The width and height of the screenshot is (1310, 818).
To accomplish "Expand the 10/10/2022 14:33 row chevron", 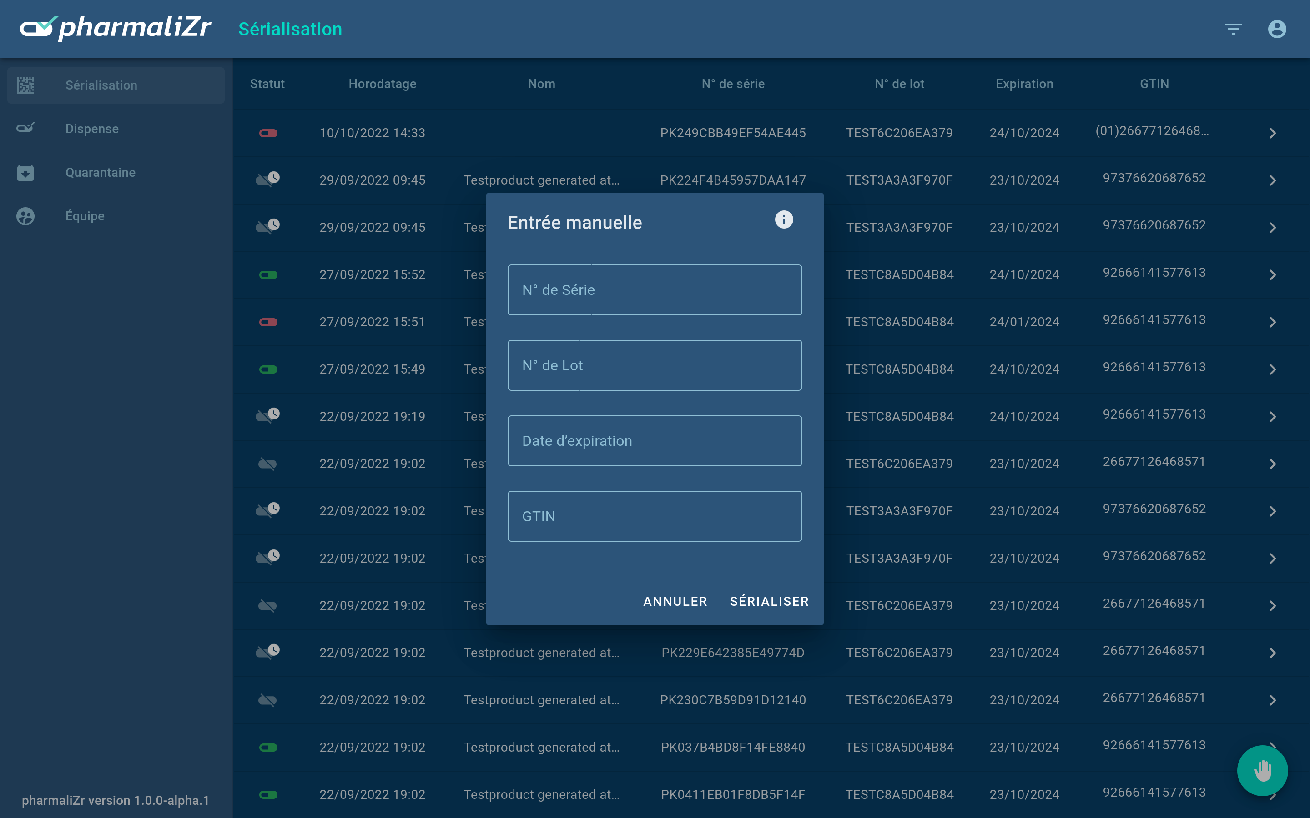I will tap(1272, 133).
